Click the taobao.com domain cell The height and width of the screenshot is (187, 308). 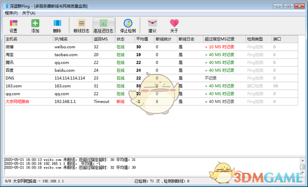[x=66, y=55]
